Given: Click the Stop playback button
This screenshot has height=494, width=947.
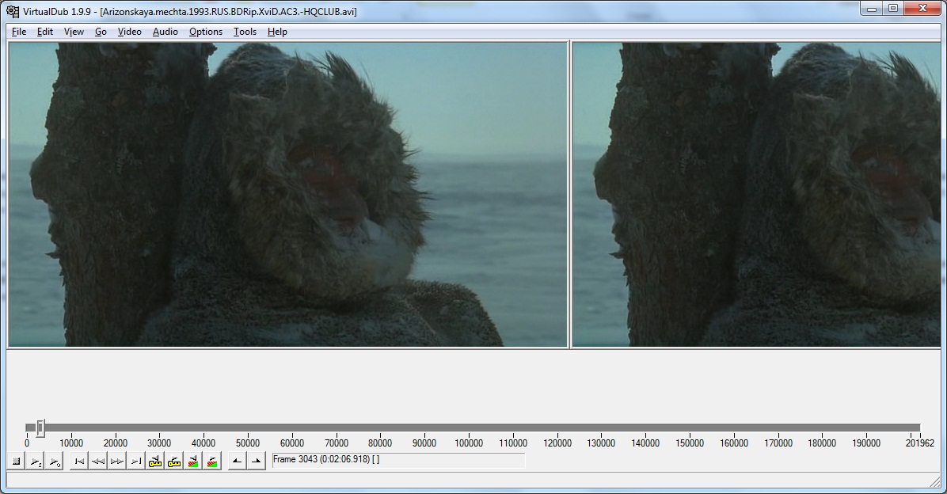Looking at the screenshot, I should pyautogui.click(x=17, y=462).
